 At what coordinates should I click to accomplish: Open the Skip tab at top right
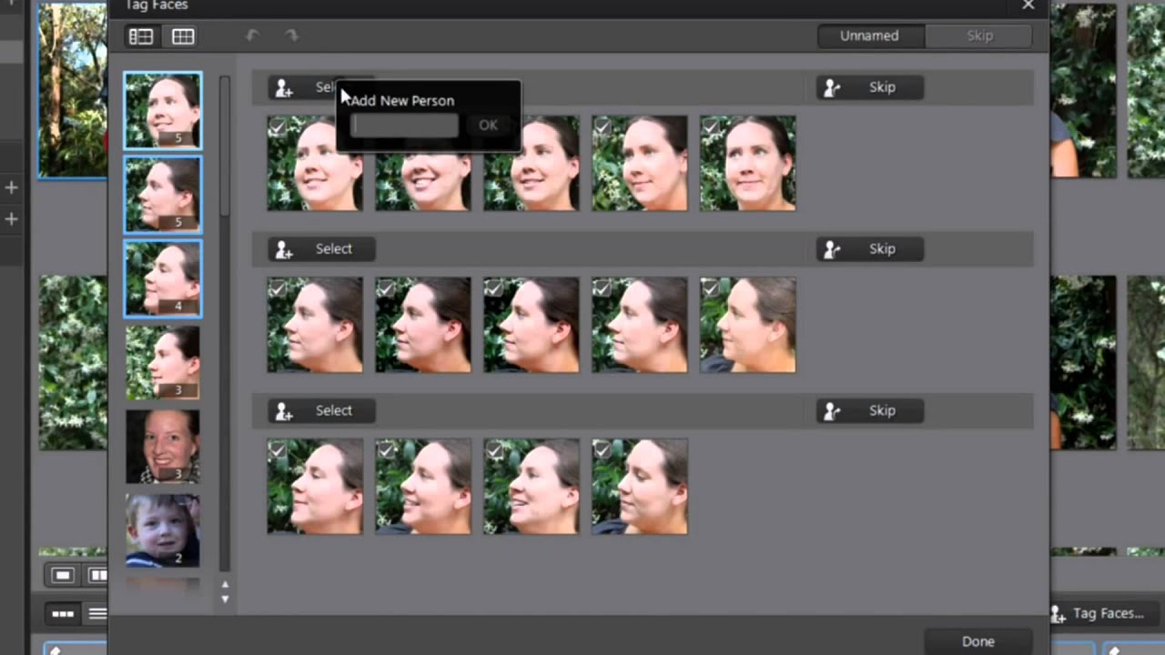pyautogui.click(x=979, y=35)
